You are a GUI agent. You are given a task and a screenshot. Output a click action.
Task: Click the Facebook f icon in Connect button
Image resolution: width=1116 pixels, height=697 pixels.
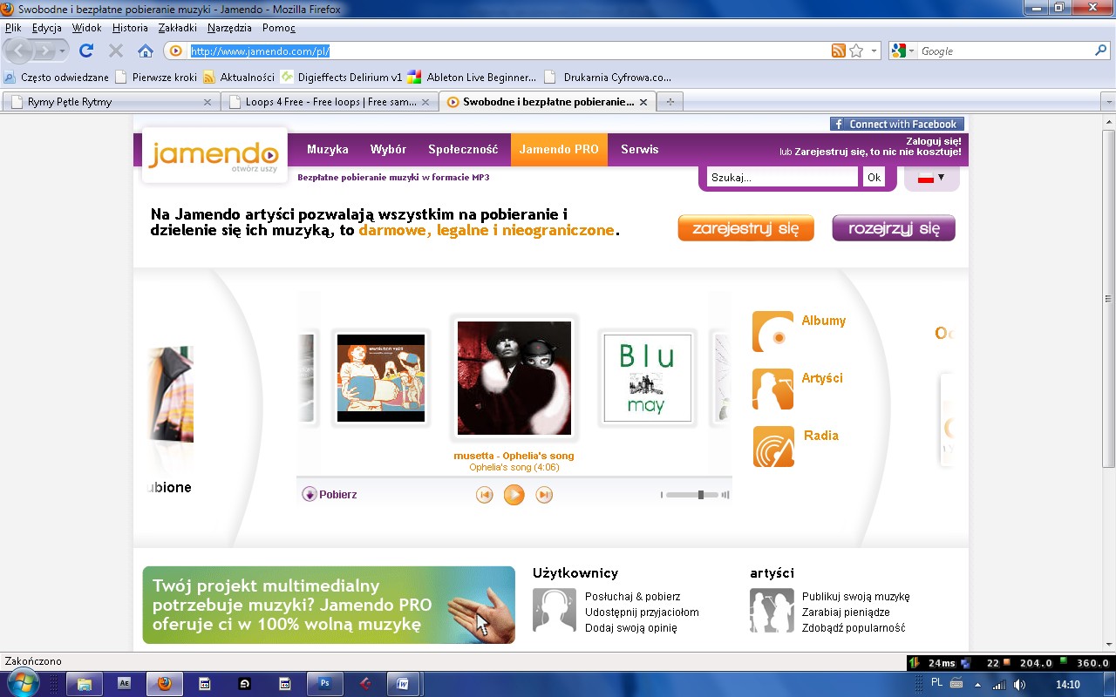[839, 125]
